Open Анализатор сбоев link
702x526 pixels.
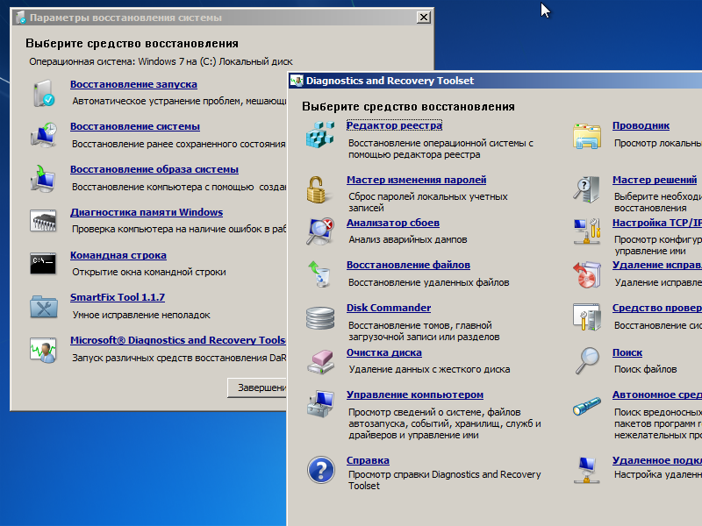coord(392,223)
